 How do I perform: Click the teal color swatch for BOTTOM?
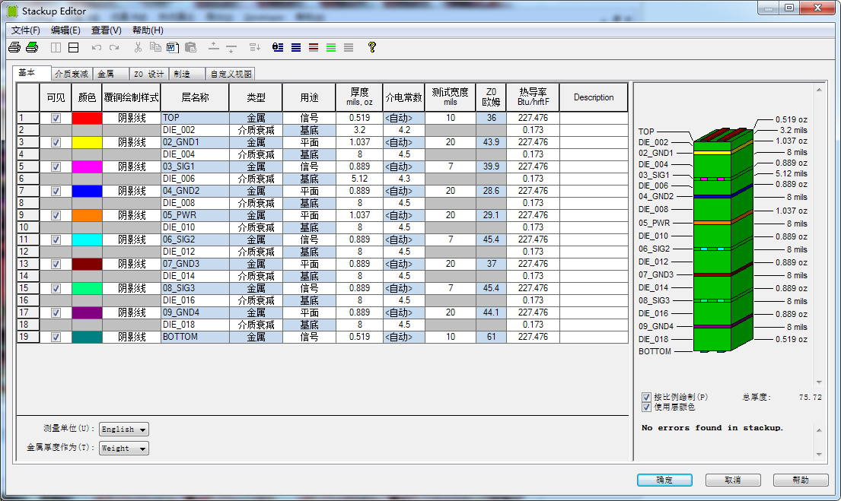click(87, 337)
